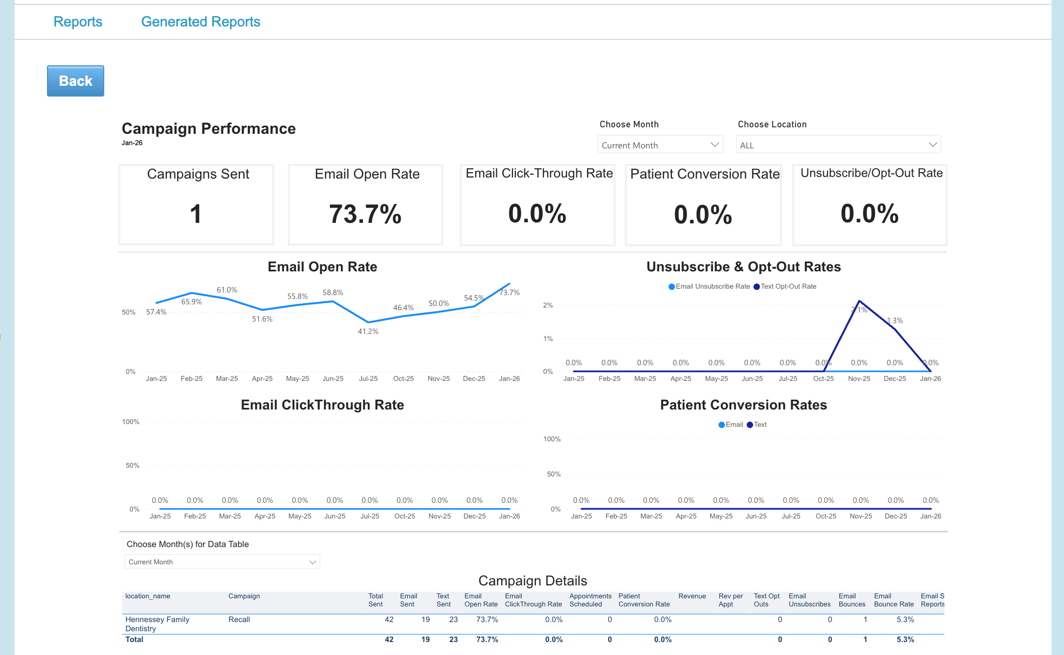This screenshot has height=655, width=1064.
Task: Toggle Text legend in Patient Conversion Rates
Action: pyautogui.click(x=750, y=425)
